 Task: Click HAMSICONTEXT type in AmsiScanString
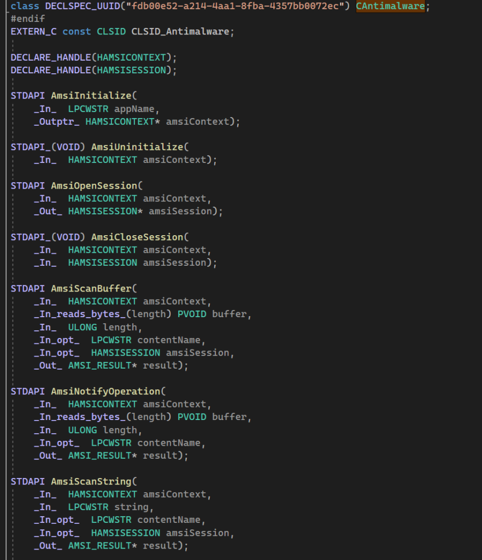click(x=103, y=494)
